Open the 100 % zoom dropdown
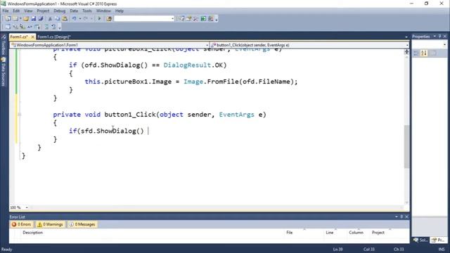This screenshot has height=253, width=450. coord(27,207)
